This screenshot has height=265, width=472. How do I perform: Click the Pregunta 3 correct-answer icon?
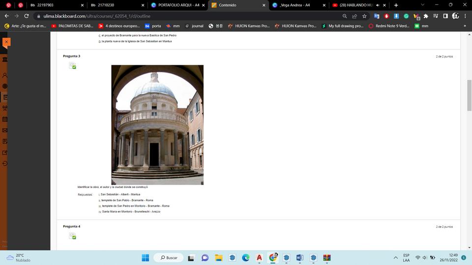coord(73,66)
